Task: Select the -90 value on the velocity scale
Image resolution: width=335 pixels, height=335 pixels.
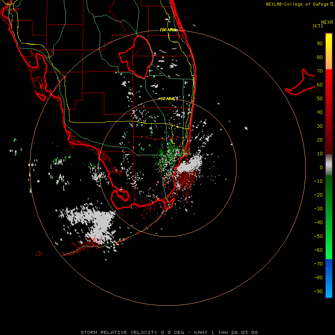Action: click(318, 291)
